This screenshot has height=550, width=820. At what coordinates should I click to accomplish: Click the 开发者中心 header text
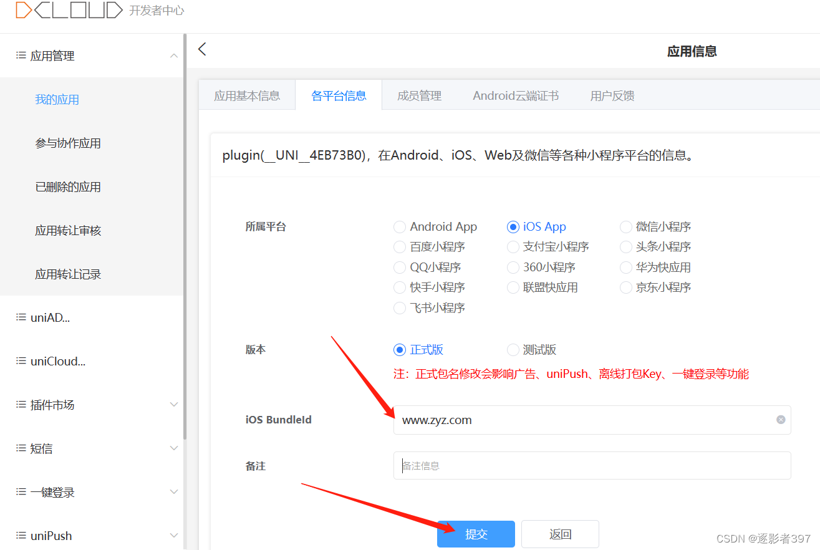click(157, 11)
